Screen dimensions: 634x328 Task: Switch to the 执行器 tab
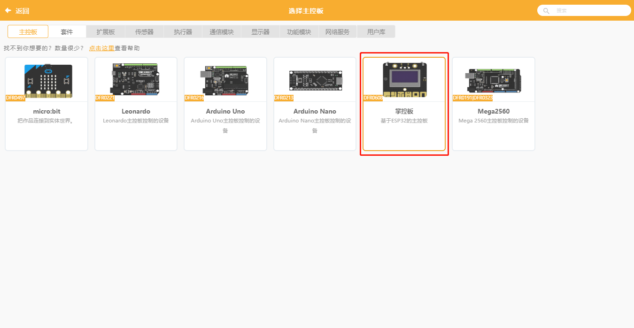(183, 32)
